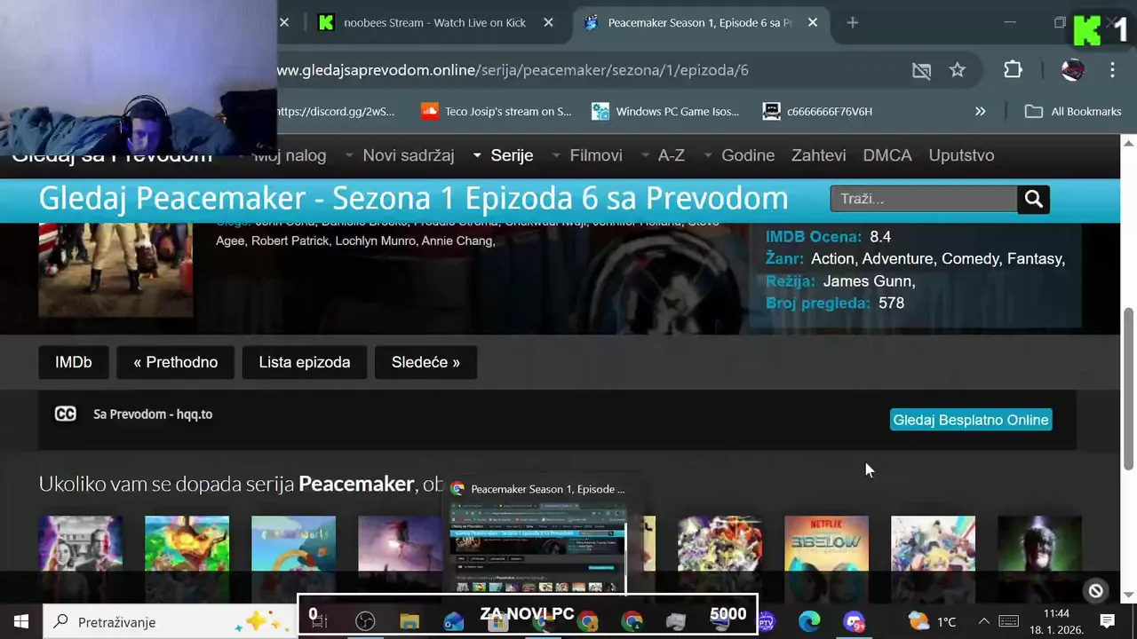The width and height of the screenshot is (1137, 639).
Task: Open File Explorer from the taskbar
Action: pos(409,621)
